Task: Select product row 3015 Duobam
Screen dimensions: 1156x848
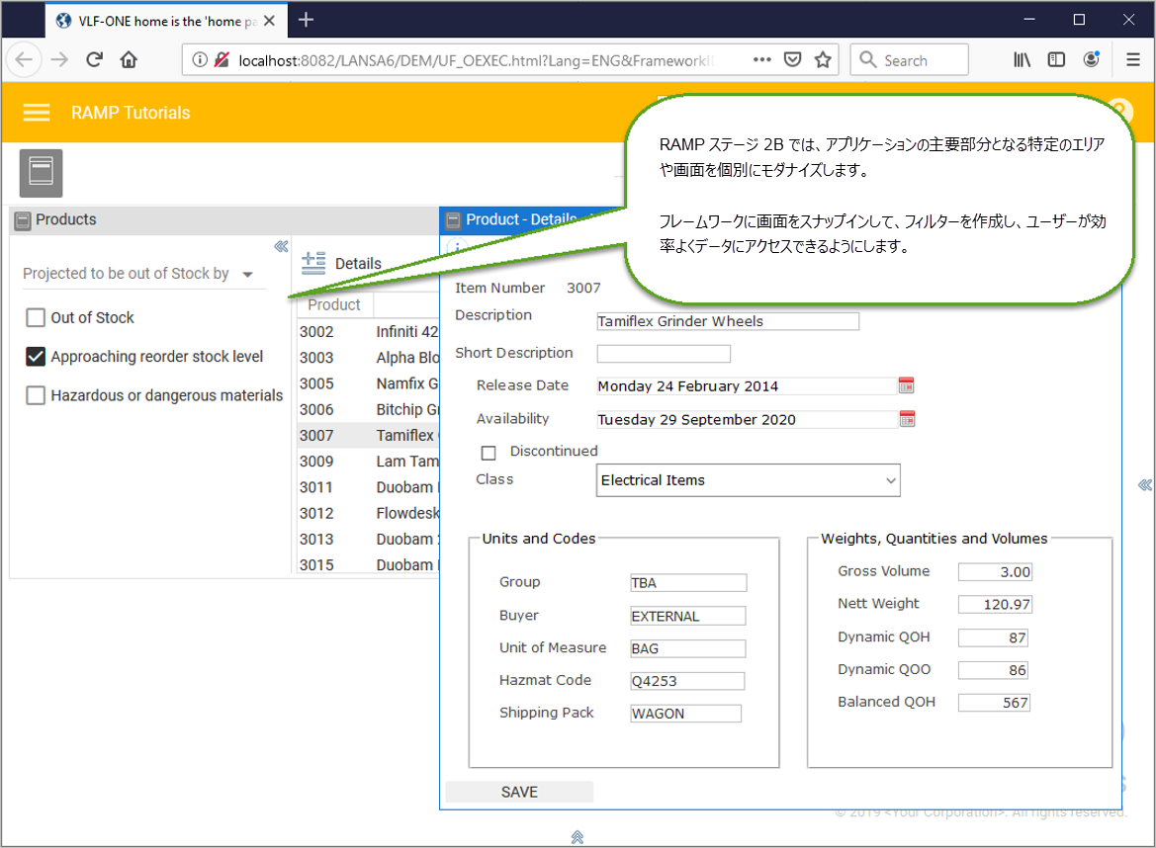Action: click(369, 564)
